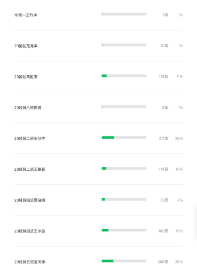
Task: Click the 288票 vote count
Action: (x=163, y=262)
